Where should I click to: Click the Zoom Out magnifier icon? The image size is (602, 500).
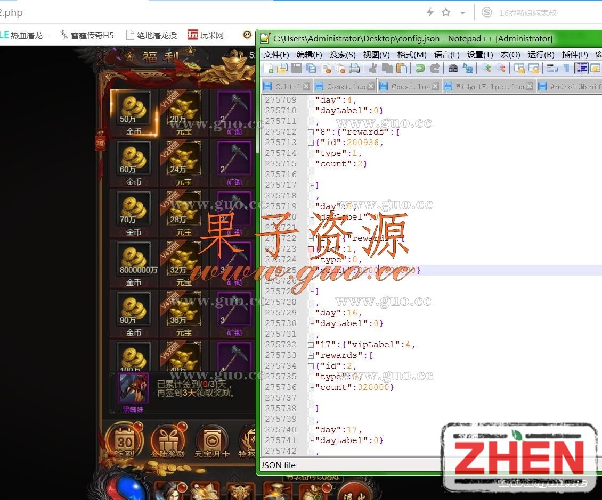(501, 69)
